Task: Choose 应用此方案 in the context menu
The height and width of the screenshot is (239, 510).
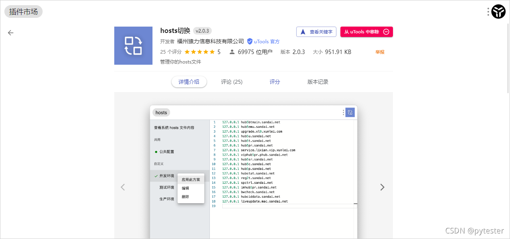Action: click(191, 180)
